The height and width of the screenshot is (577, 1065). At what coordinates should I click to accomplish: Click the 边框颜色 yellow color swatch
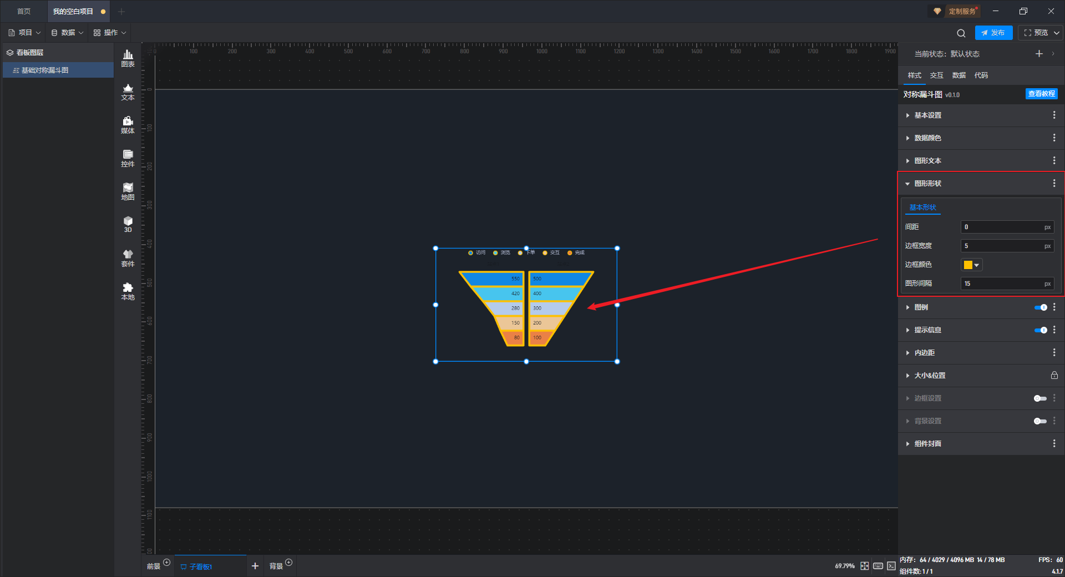[968, 265]
